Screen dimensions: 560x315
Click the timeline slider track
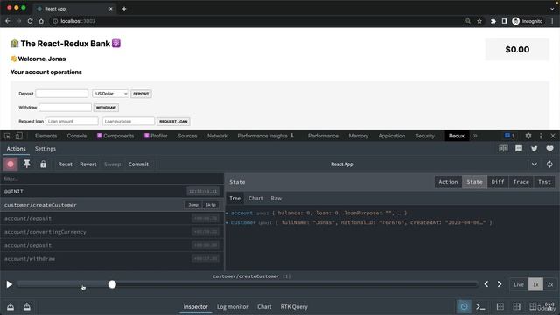click(248, 284)
